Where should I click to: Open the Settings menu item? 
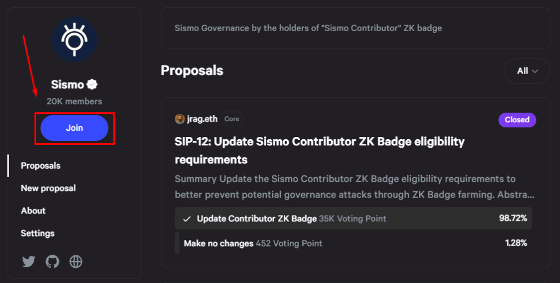pyautogui.click(x=37, y=233)
